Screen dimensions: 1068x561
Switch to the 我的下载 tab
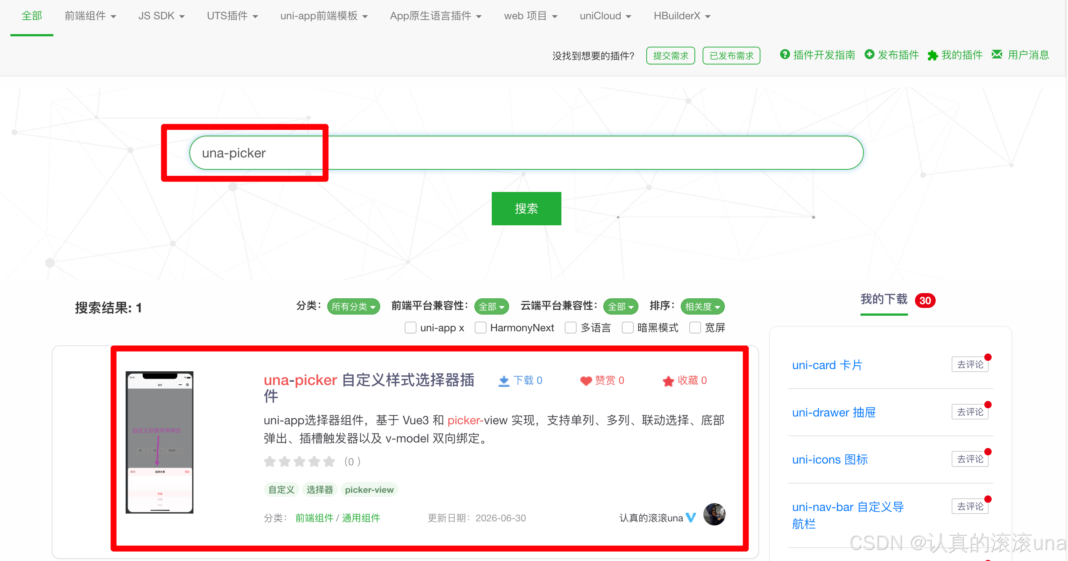coord(883,299)
